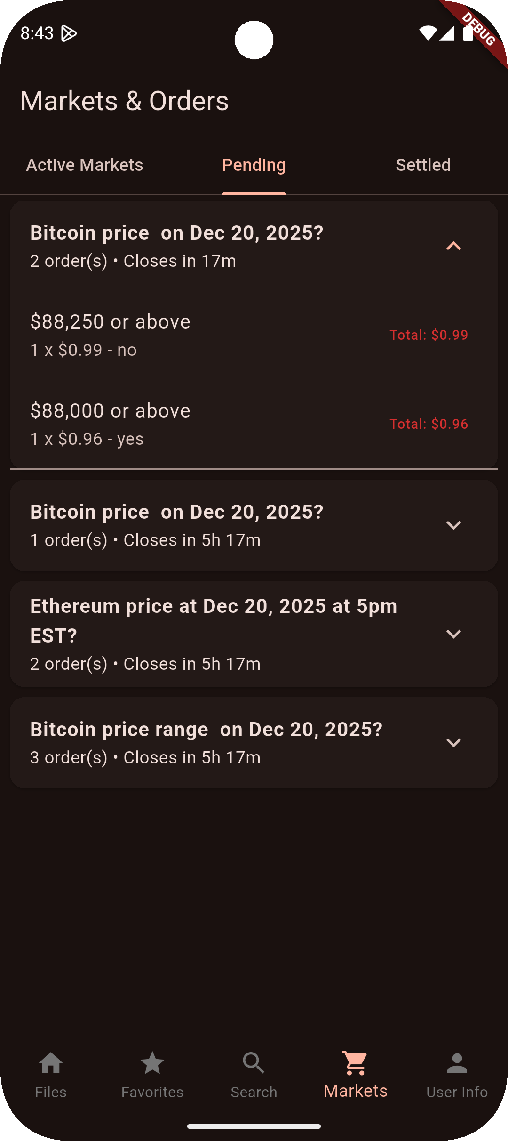Tap the Markets & Orders page title
The width and height of the screenshot is (508, 1141).
tap(125, 101)
